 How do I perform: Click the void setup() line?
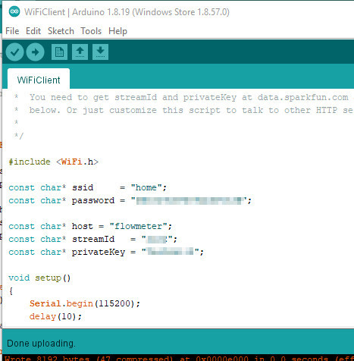point(39,278)
